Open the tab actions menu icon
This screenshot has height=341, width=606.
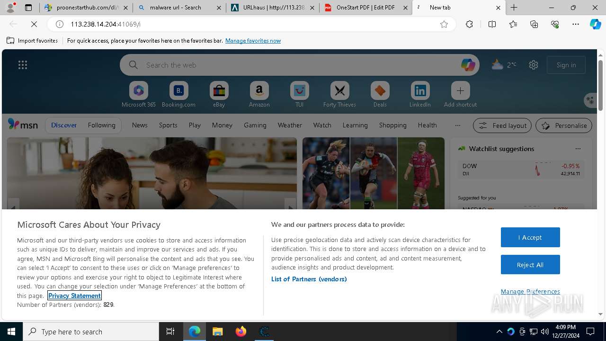[x=28, y=8]
